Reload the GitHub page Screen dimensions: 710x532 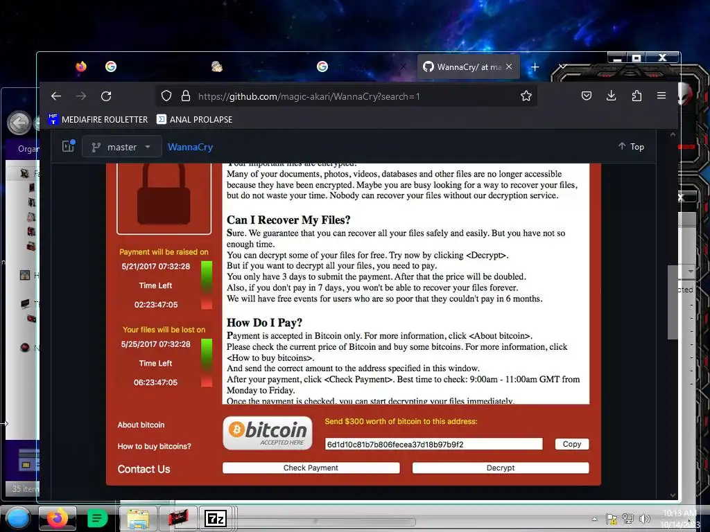coord(106,96)
